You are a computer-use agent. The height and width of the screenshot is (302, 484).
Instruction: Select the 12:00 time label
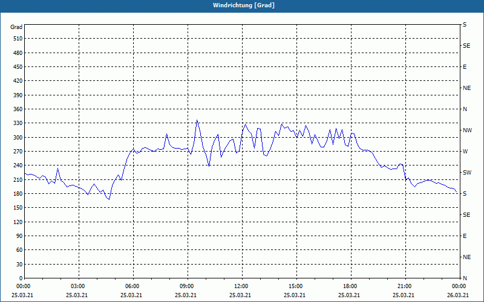point(242,286)
